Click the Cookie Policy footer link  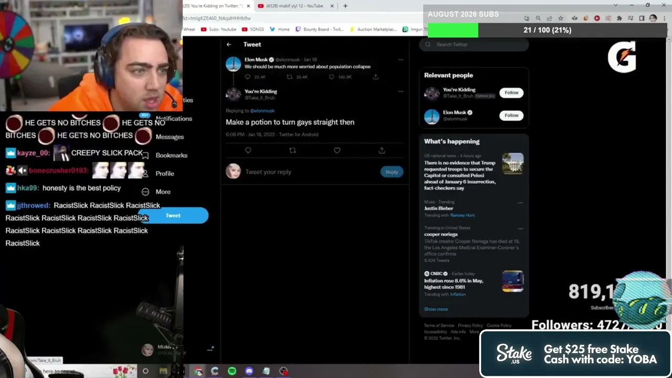coord(499,325)
